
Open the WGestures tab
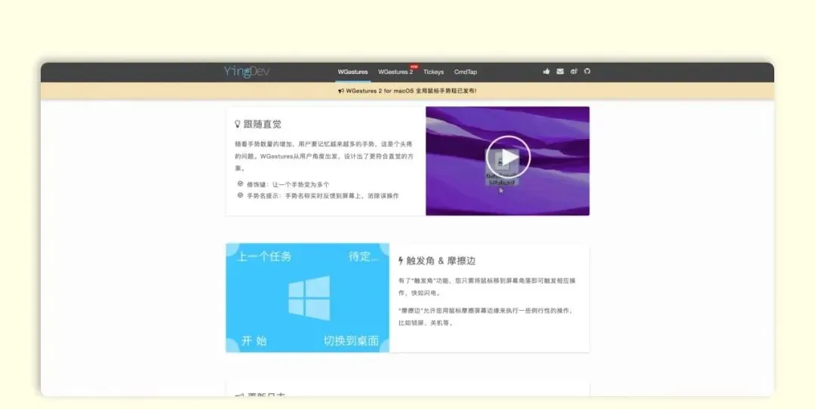[x=352, y=72]
